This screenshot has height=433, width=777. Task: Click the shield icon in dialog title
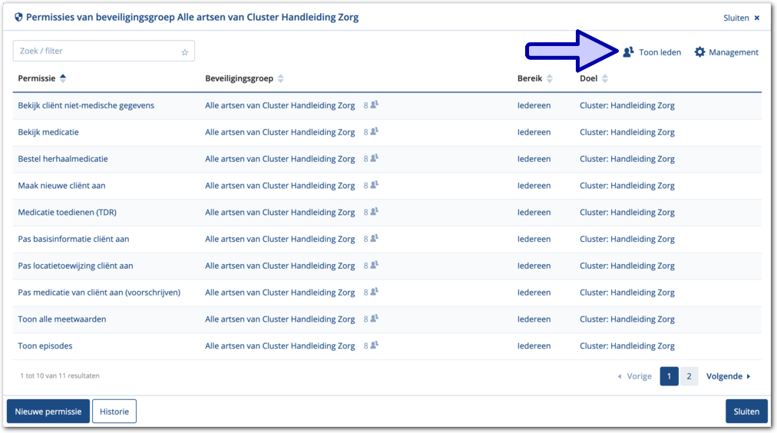tap(18, 17)
